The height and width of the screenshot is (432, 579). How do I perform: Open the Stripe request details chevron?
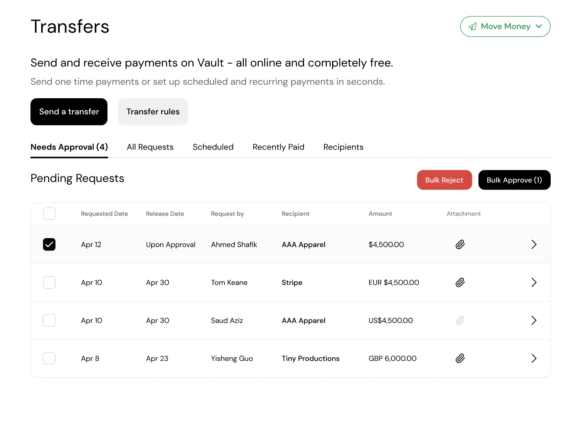pos(534,282)
